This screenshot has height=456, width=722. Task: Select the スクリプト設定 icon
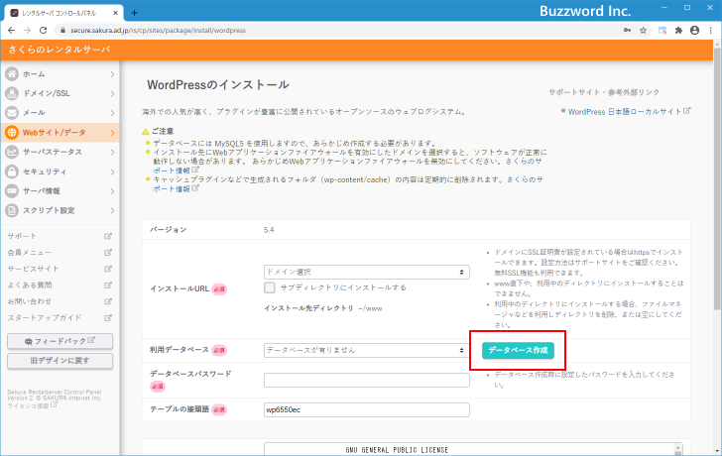coord(12,211)
